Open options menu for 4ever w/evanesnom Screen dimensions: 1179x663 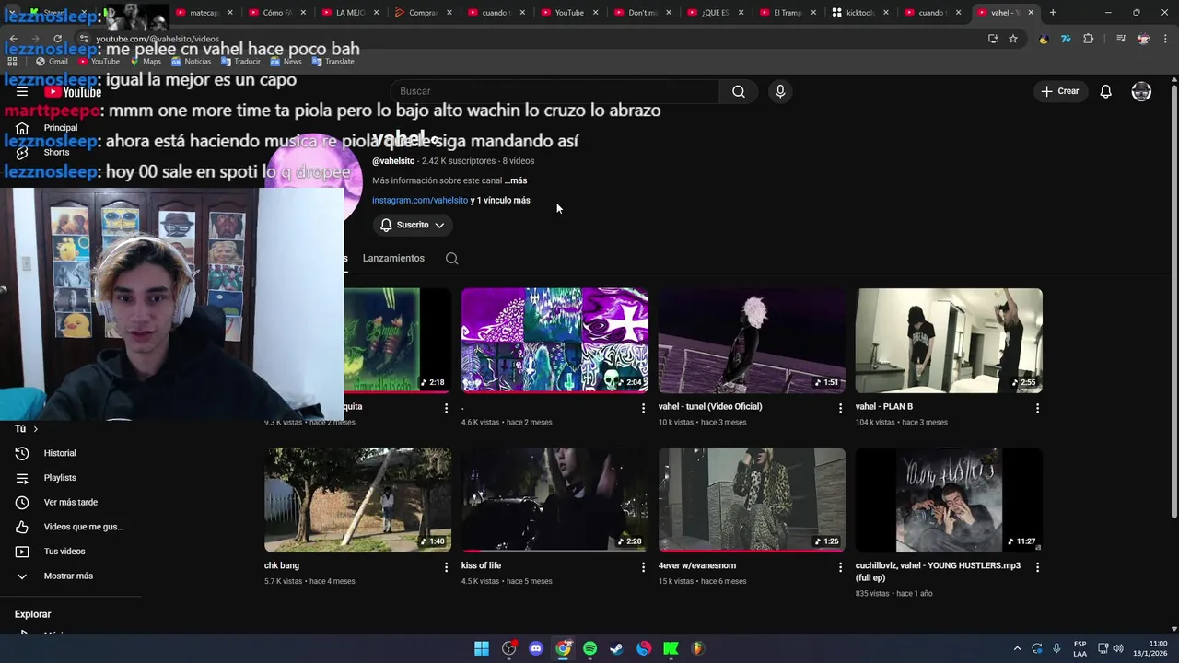[840, 566]
